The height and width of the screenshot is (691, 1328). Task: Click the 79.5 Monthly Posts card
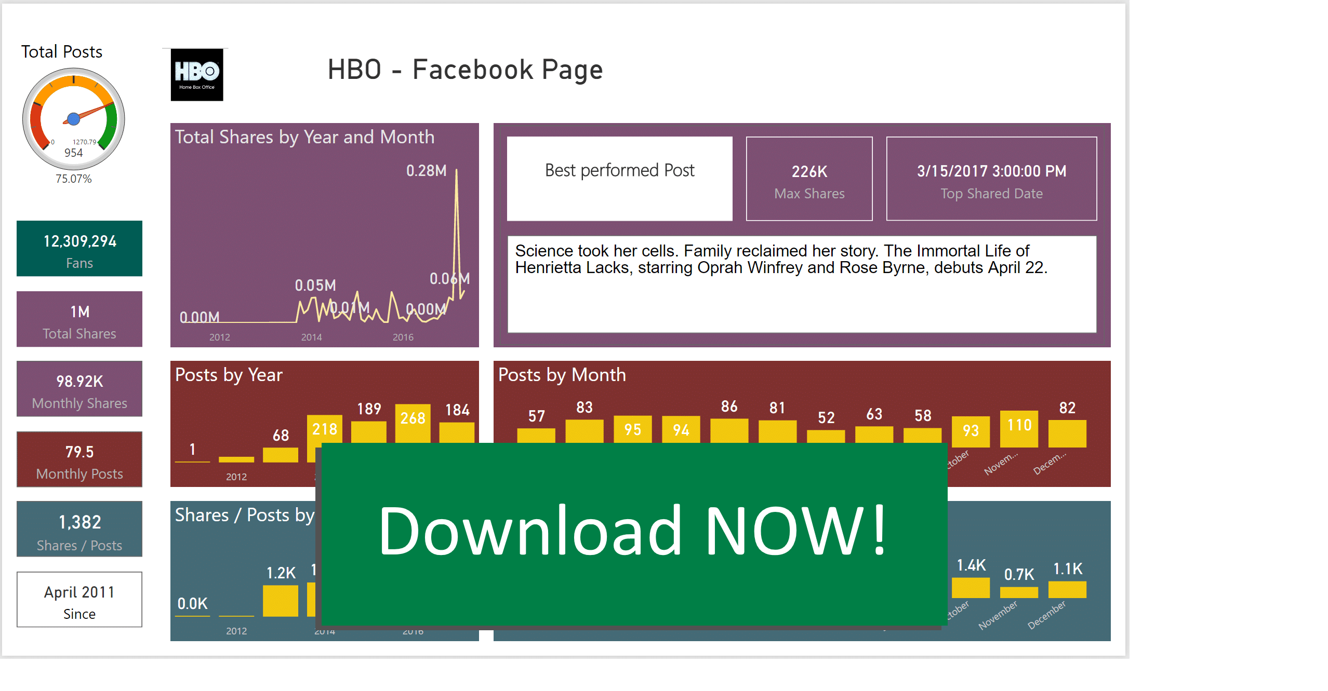pyautogui.click(x=79, y=459)
